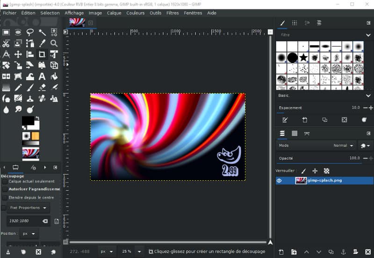
Task: Open the Sélection menu
Action: [50, 13]
